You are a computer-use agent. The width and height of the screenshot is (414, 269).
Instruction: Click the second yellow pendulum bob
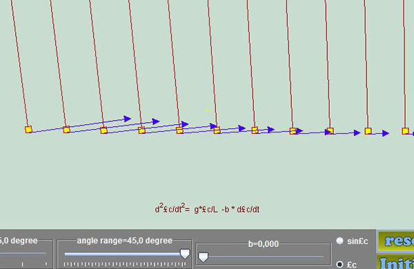66,130
